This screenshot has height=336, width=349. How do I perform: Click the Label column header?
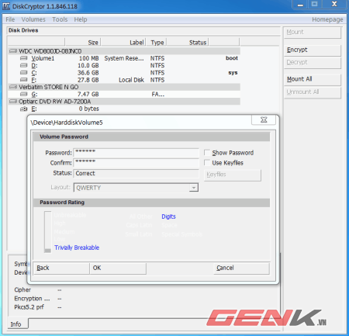[x=123, y=42]
